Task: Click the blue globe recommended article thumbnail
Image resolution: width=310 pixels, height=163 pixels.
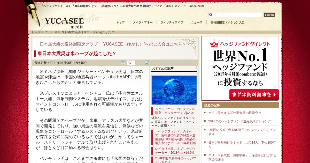Action: [174, 90]
